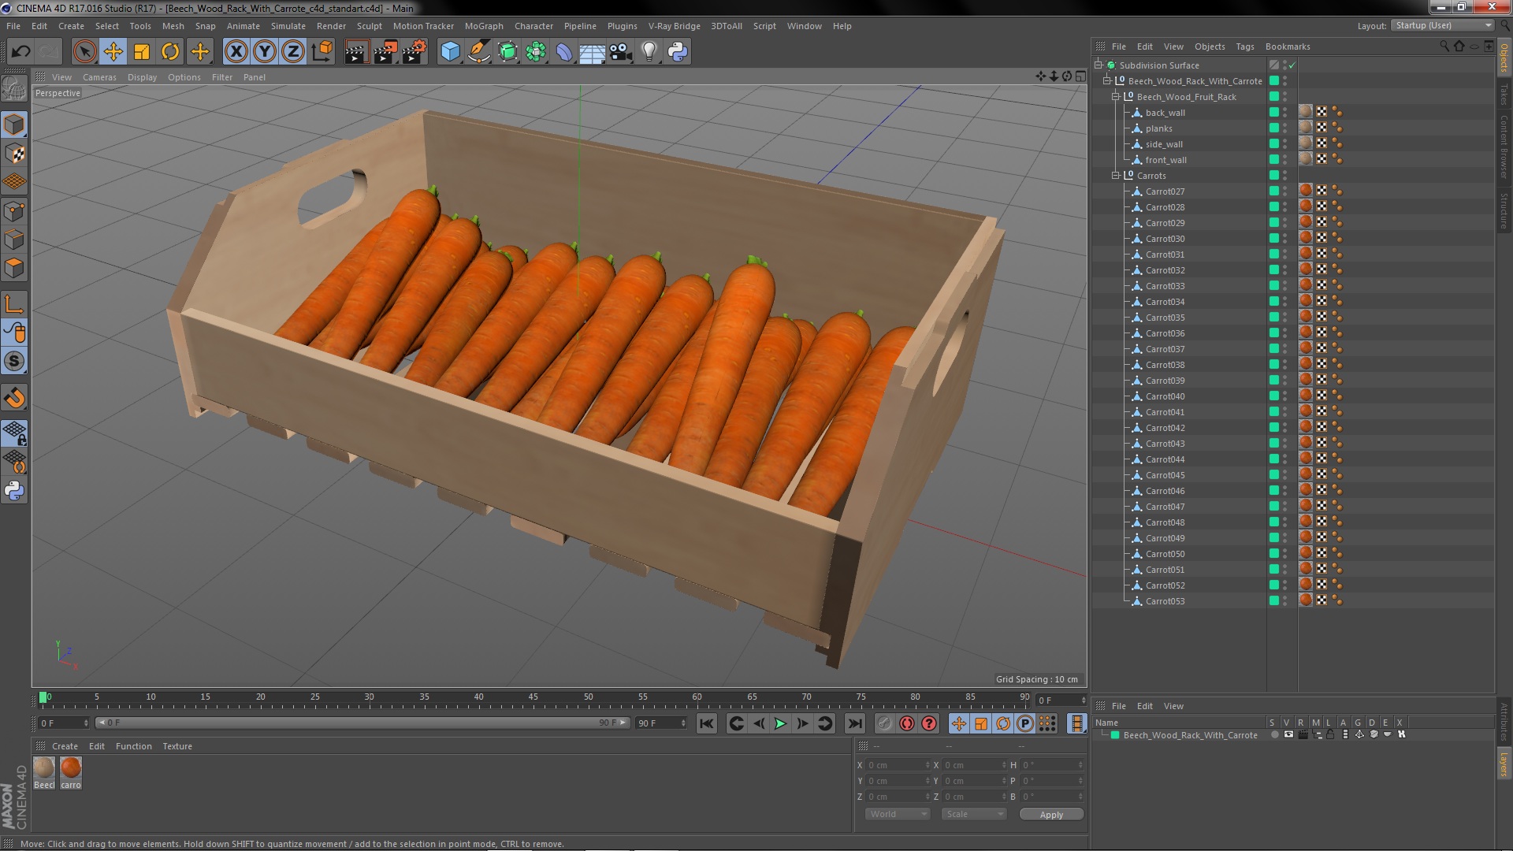Click the Light object icon

point(649,52)
